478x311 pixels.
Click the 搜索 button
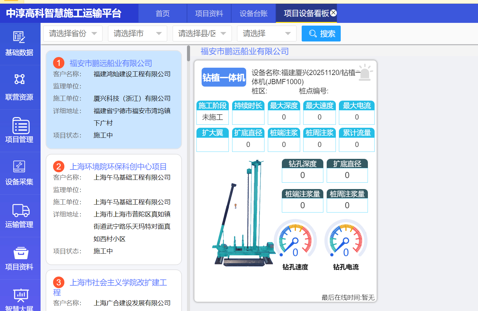coord(321,34)
